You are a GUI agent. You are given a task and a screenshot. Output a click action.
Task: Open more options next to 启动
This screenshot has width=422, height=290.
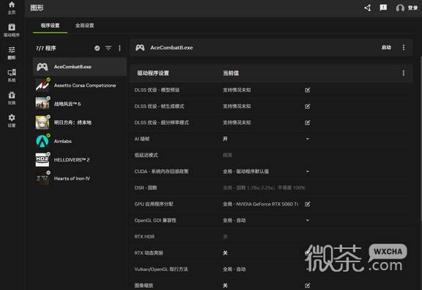tap(403, 48)
